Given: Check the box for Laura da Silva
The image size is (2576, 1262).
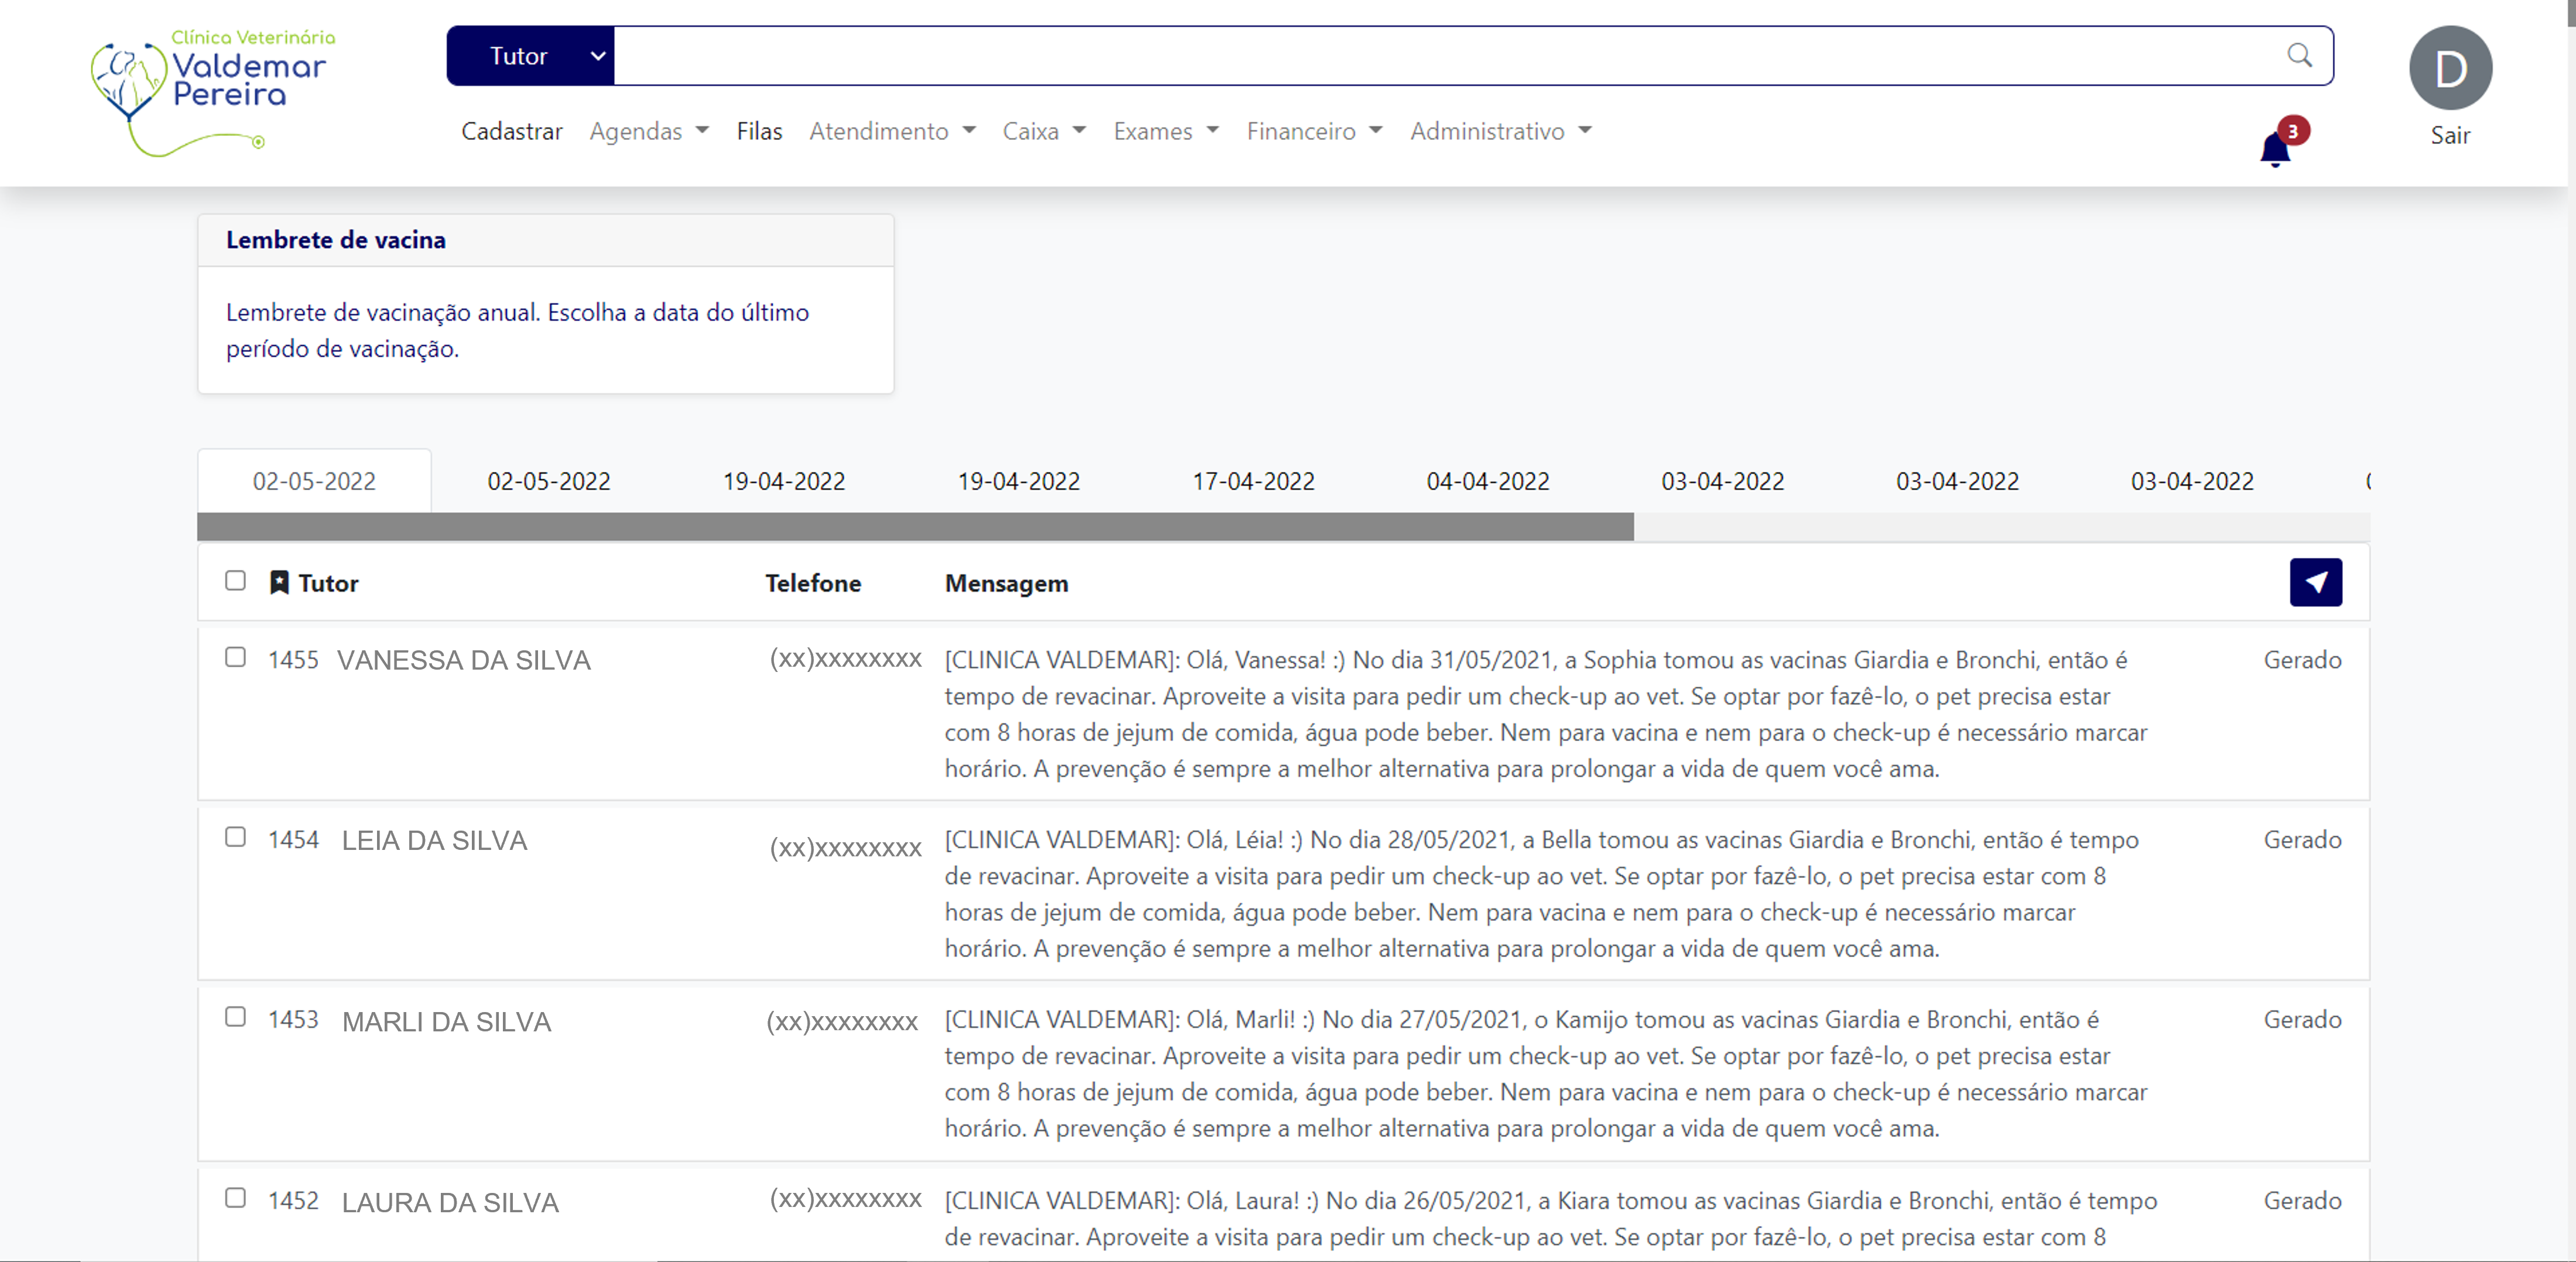Looking at the screenshot, I should (x=235, y=1198).
